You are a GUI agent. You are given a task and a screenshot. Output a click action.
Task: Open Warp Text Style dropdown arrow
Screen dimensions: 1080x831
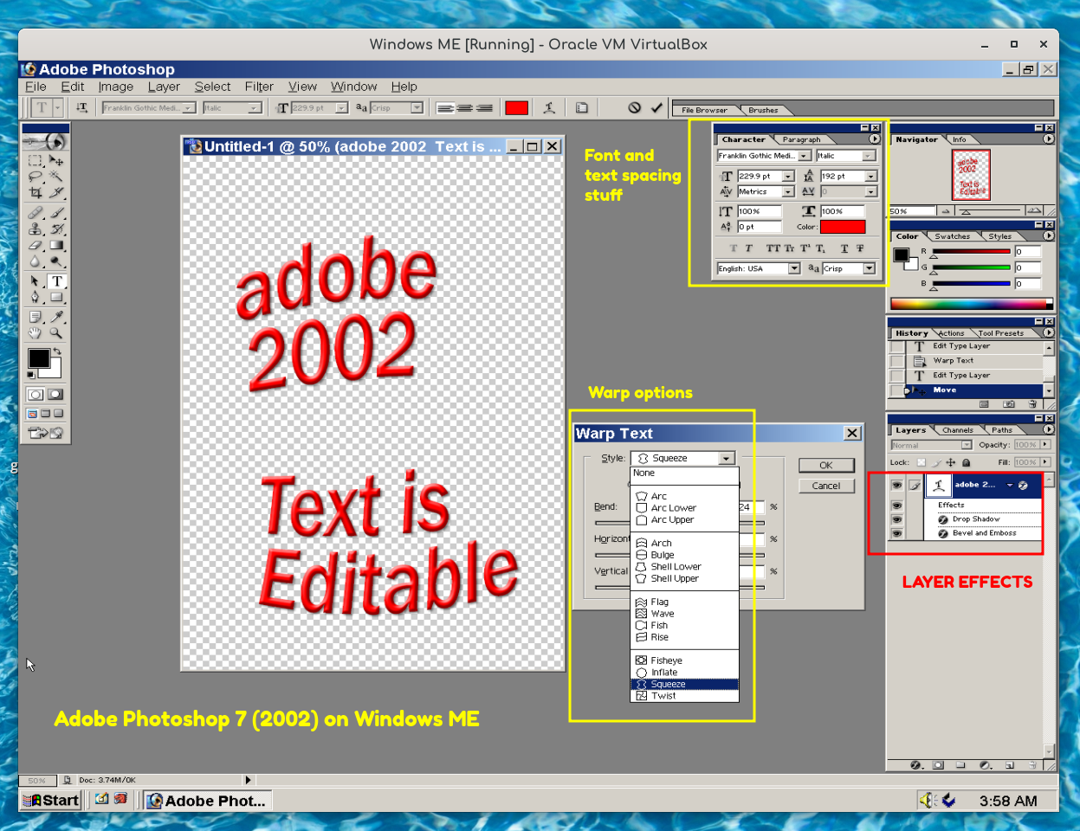tap(727, 458)
